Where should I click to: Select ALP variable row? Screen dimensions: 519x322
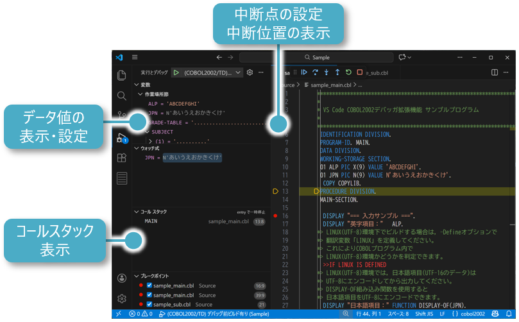pyautogui.click(x=202, y=103)
